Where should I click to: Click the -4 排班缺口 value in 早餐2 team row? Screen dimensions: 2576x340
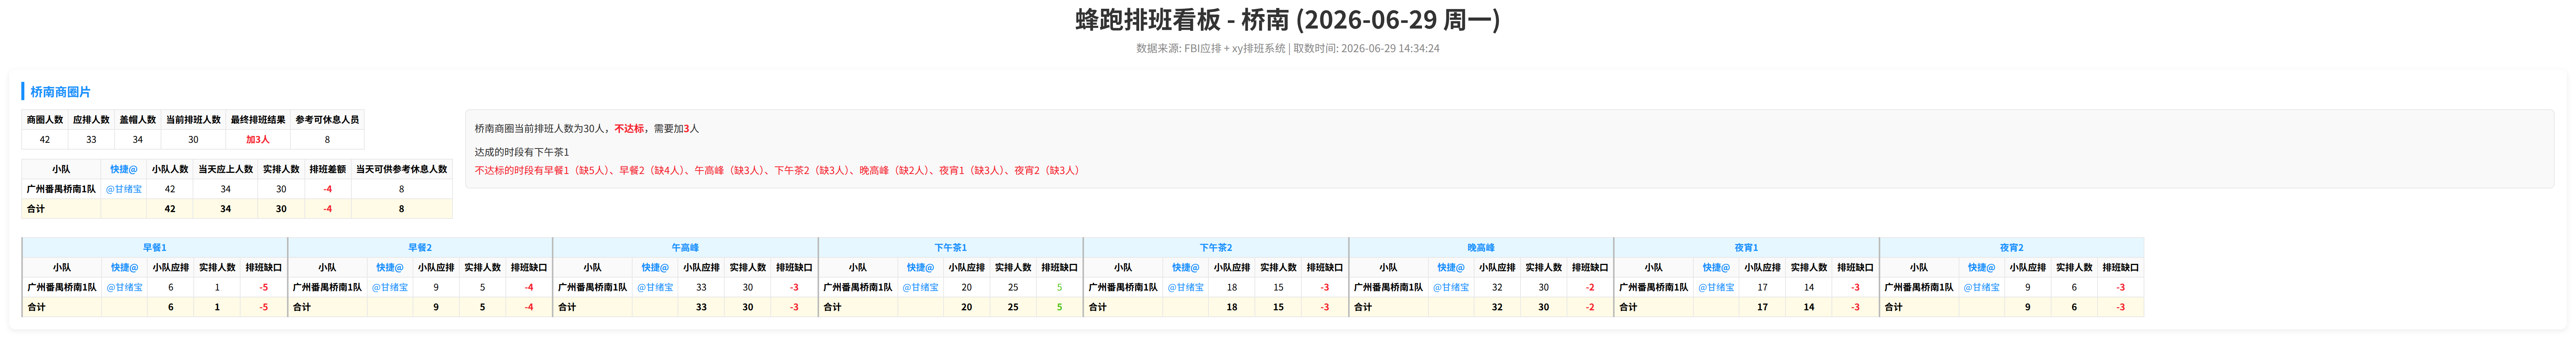[529, 287]
